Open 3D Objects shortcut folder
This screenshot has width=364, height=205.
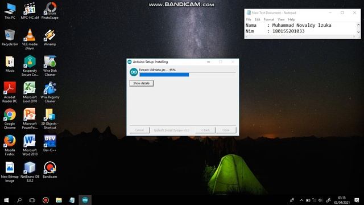(x=49, y=119)
